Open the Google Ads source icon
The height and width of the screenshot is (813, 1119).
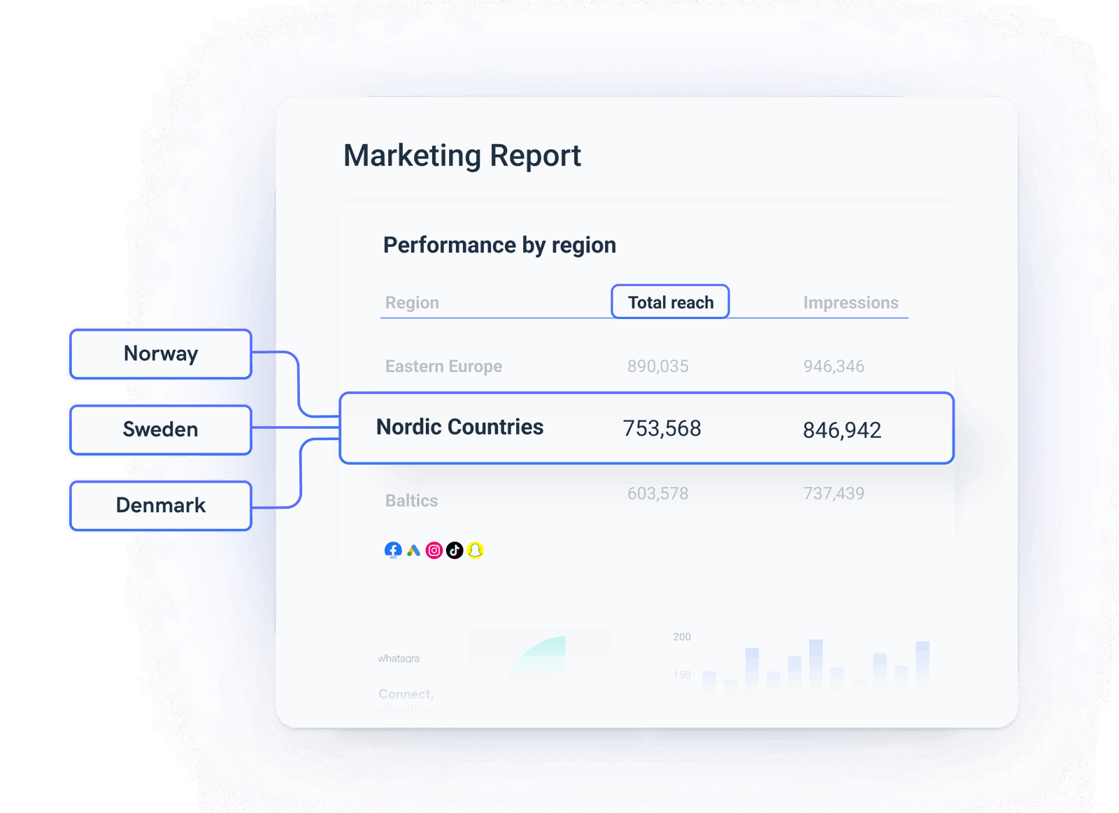click(x=413, y=551)
